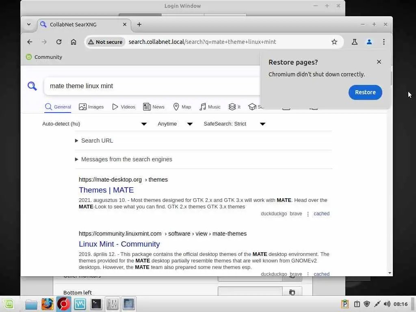Click the scrollbar down arrow

(x=390, y=273)
